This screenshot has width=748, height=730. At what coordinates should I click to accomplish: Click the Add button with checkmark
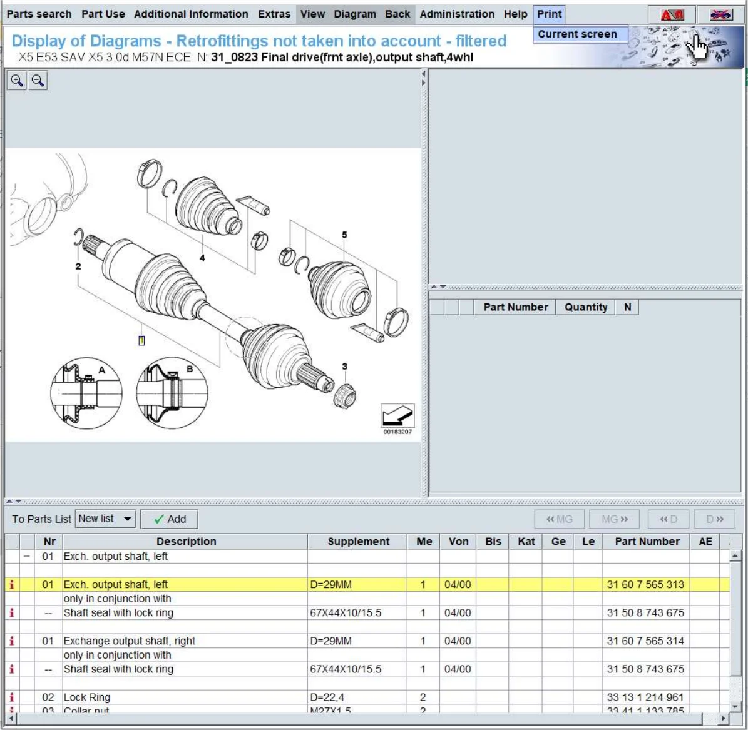170,519
